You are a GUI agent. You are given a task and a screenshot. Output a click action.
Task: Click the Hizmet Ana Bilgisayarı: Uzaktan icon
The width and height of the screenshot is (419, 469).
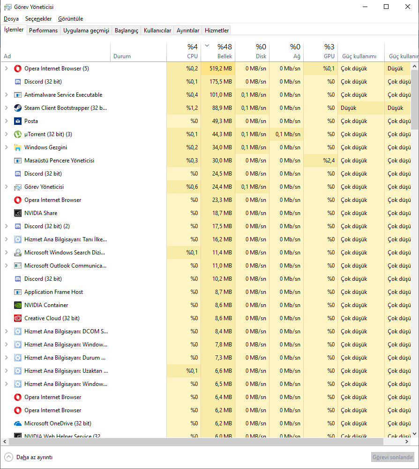click(18, 371)
